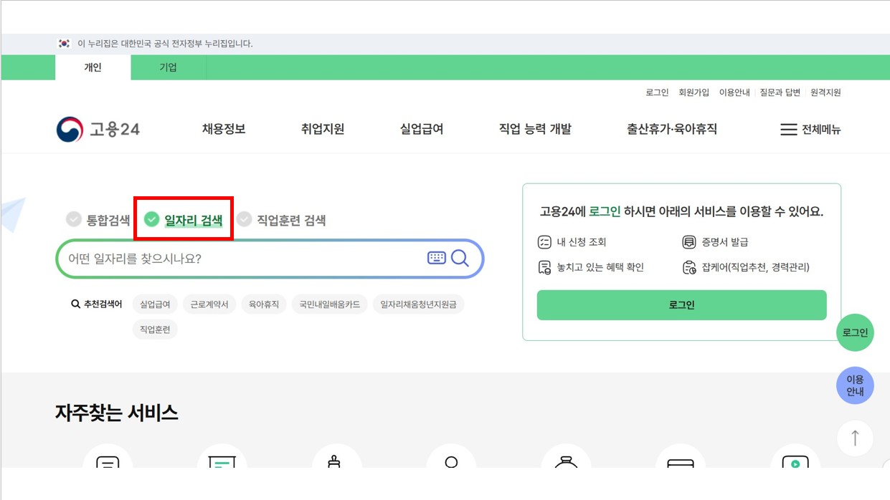Open the 직업 능력 개발 menu
The height and width of the screenshot is (500, 890).
click(x=535, y=129)
